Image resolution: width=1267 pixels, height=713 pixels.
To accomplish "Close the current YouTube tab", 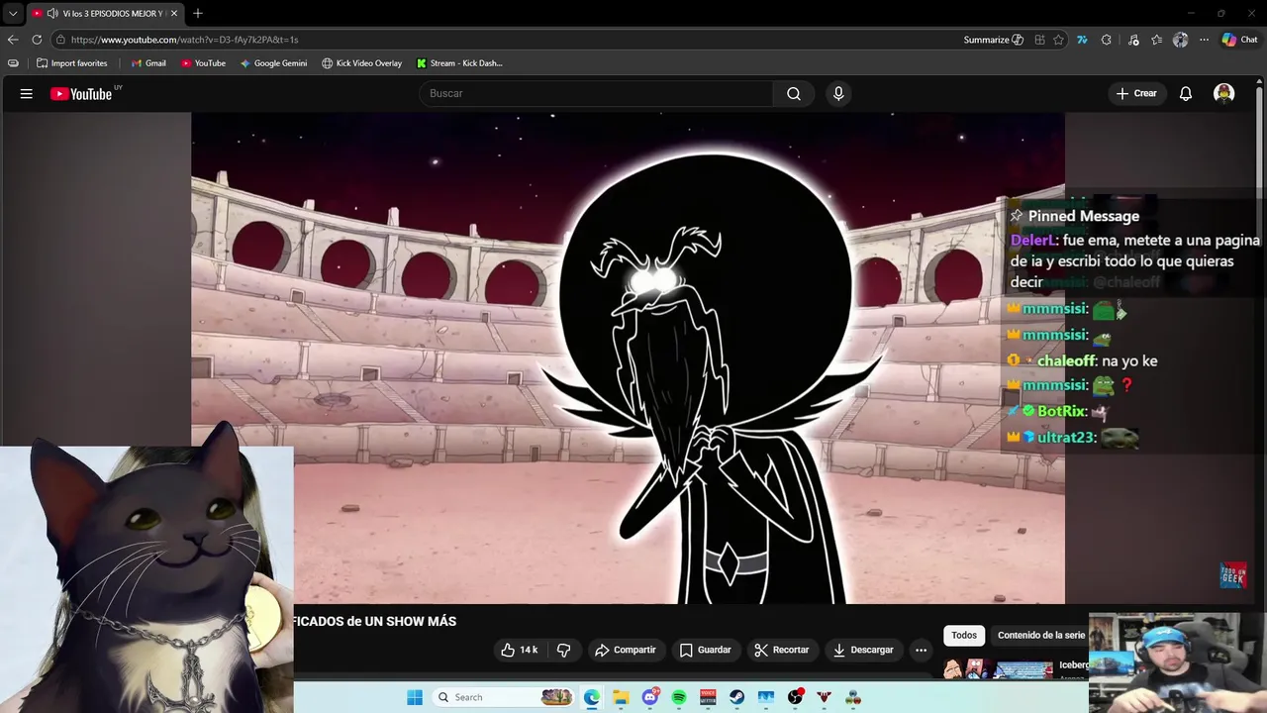I will (174, 14).
